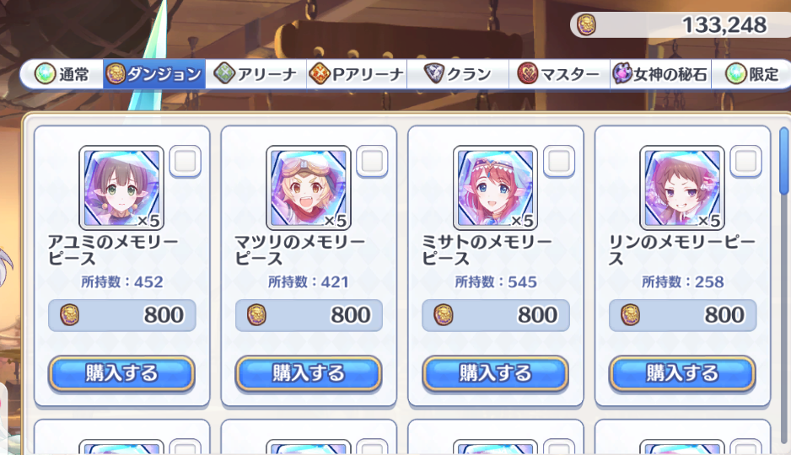Tap the リン memory piece icon
This screenshot has width=791, height=455.
[x=682, y=188]
